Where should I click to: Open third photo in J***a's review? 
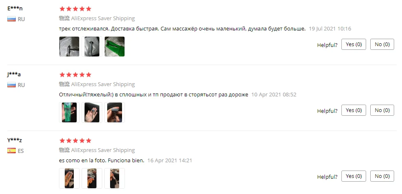(x=115, y=112)
